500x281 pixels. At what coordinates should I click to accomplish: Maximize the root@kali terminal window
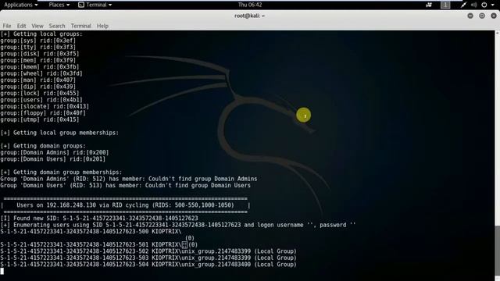(x=482, y=16)
